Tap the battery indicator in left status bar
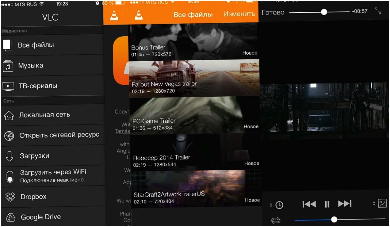 point(120,3)
